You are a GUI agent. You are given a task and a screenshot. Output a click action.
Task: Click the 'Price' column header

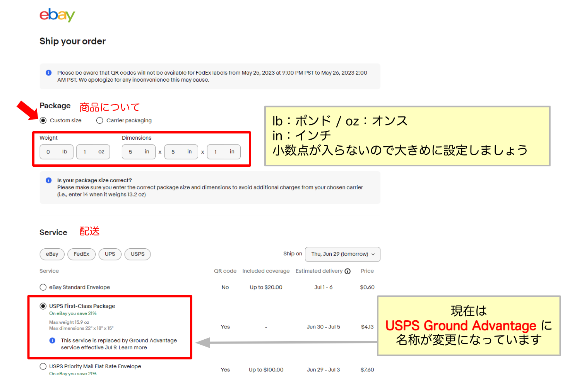coord(367,271)
